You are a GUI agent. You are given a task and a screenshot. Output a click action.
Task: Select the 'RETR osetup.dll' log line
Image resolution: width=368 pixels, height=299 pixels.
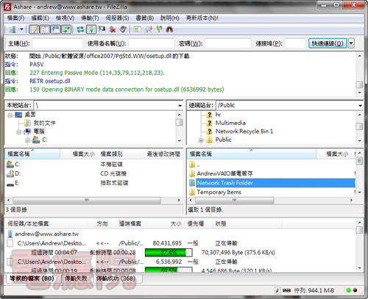[50, 81]
